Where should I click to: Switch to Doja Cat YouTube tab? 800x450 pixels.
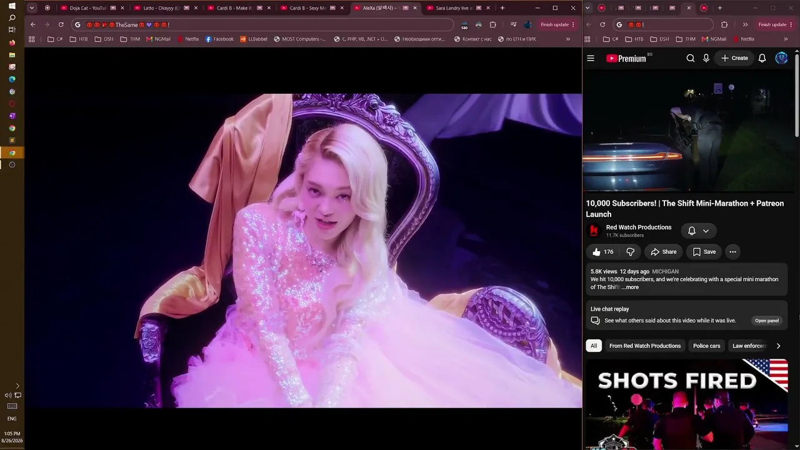click(94, 8)
